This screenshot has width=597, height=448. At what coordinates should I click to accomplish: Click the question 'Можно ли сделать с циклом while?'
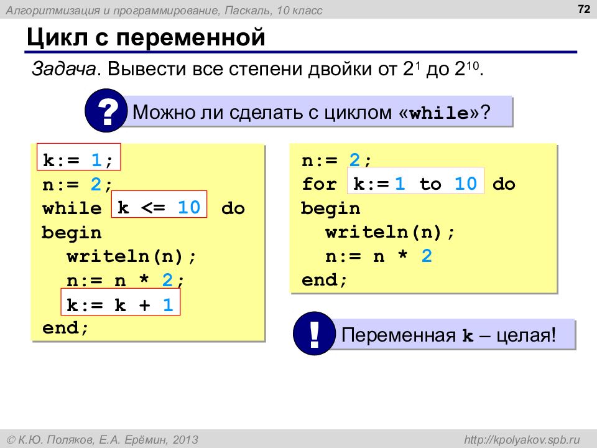(311, 113)
